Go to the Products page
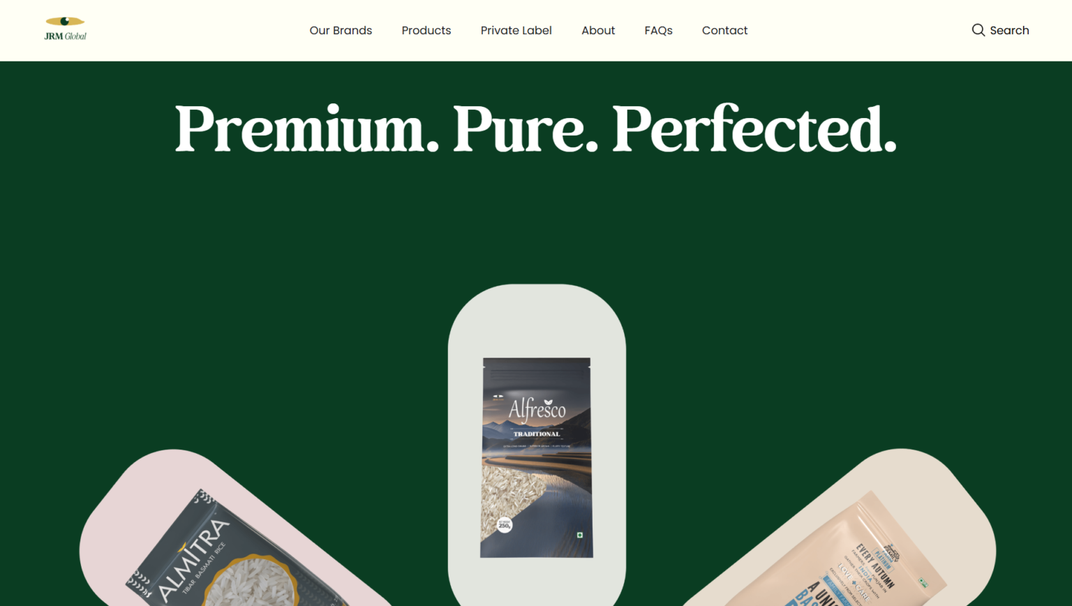The image size is (1072, 606). click(426, 31)
